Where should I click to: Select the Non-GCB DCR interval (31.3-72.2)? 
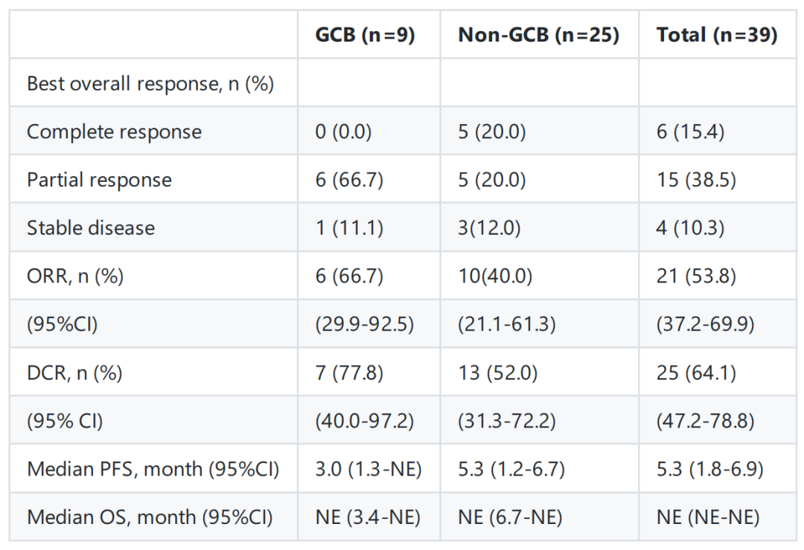pos(507,421)
